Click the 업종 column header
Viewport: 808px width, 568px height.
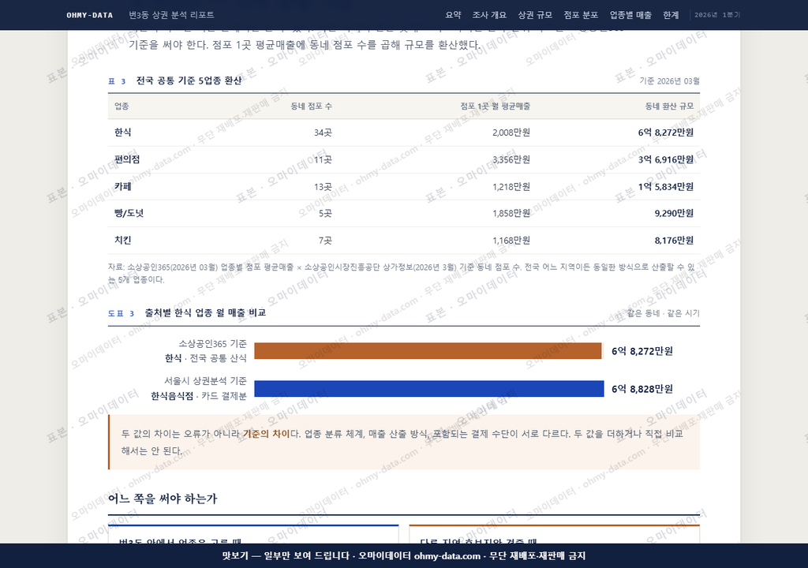pos(122,106)
